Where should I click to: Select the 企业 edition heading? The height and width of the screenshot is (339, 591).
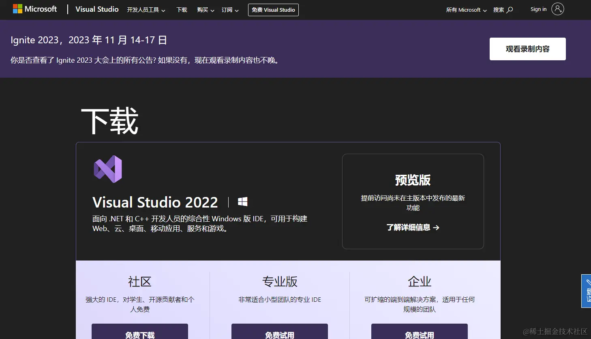[420, 282]
